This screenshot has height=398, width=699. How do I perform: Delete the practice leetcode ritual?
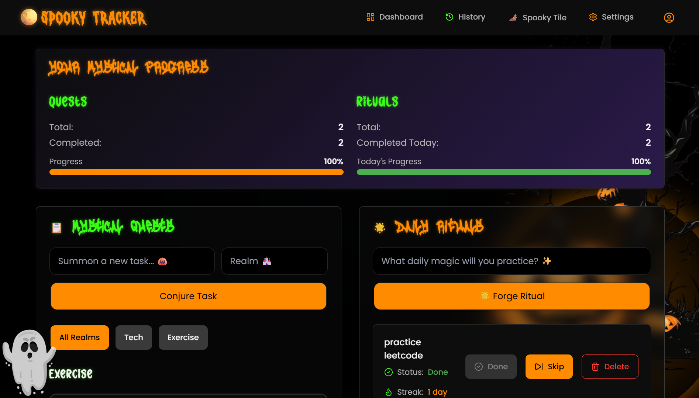[x=610, y=367]
